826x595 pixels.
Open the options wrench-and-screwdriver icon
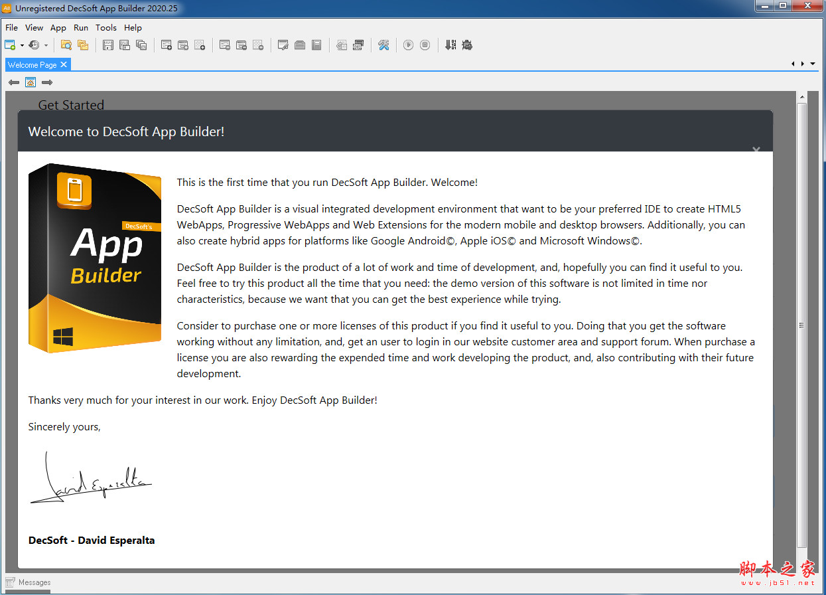coord(383,45)
